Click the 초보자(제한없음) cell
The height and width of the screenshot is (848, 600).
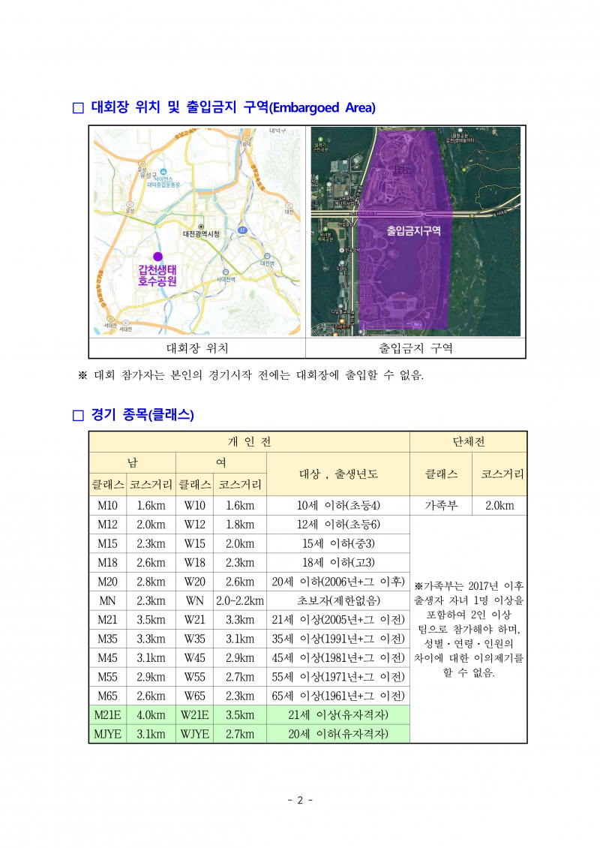338,601
